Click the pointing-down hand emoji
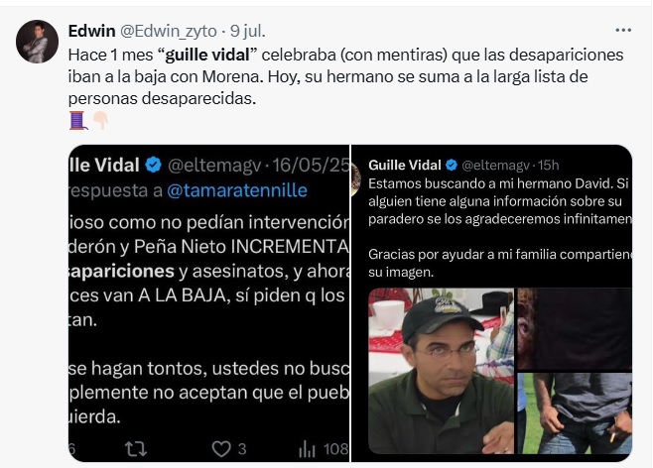Viewport: 653px width, 468px height. tap(100, 121)
